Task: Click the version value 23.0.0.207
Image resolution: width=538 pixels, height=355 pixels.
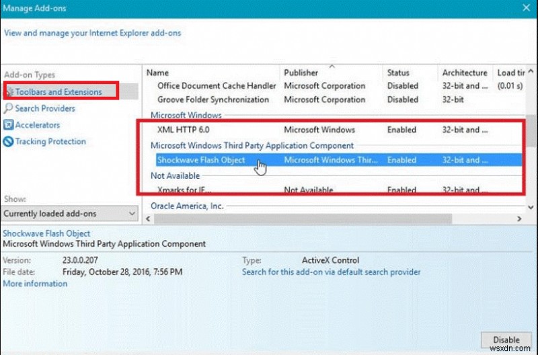Action: pyautogui.click(x=80, y=260)
